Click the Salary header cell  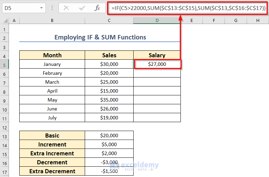pyautogui.click(x=157, y=55)
